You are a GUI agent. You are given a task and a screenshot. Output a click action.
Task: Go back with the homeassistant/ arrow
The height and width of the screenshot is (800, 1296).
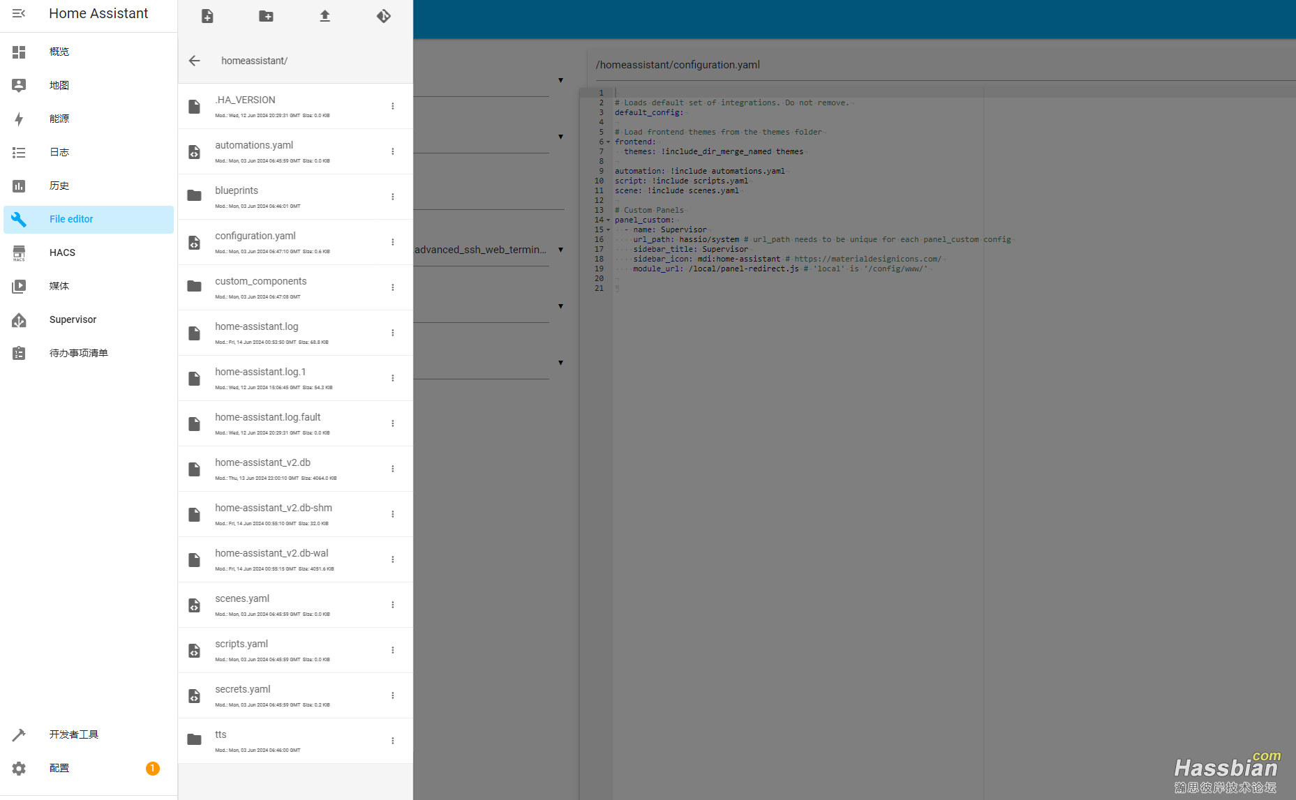coord(195,61)
